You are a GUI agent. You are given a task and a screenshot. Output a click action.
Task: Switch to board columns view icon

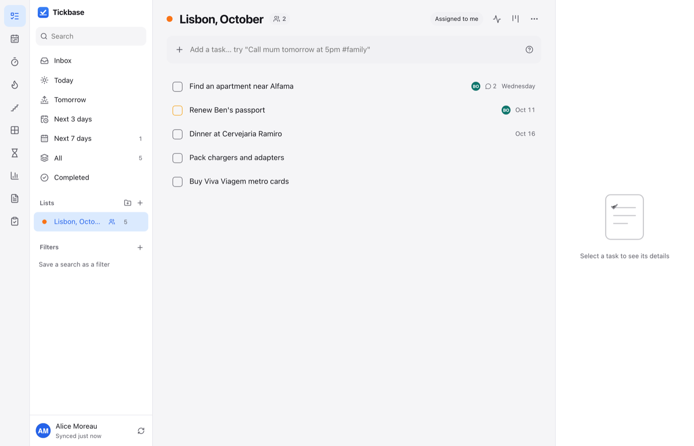pyautogui.click(x=515, y=19)
